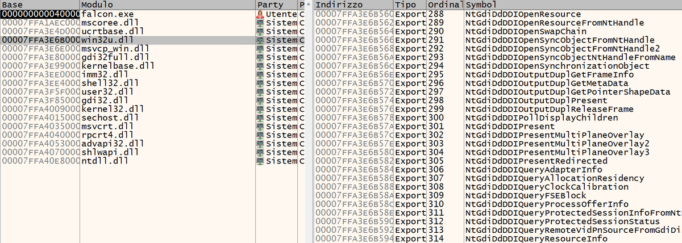Select symbol NtGdiDdDDIOutputDuplReleaseFrame
This screenshot has height=243, width=682.
(x=550, y=109)
